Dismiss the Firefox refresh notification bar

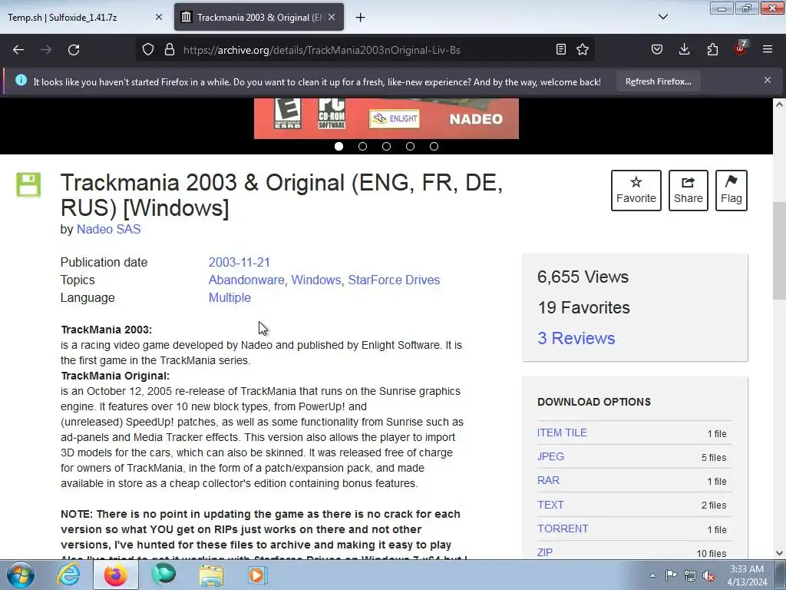767,80
